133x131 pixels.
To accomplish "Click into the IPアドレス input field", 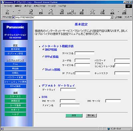I will click(x=82, y=73).
